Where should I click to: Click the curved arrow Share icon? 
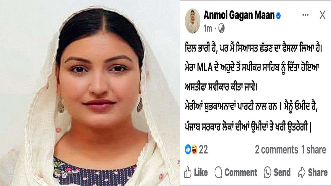(x=302, y=172)
